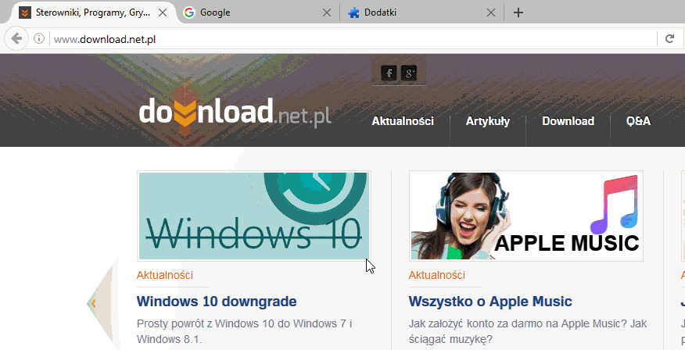Screen dimensions: 685x350
Task: Switch to the Dodatki tab
Action: pyautogui.click(x=421, y=12)
